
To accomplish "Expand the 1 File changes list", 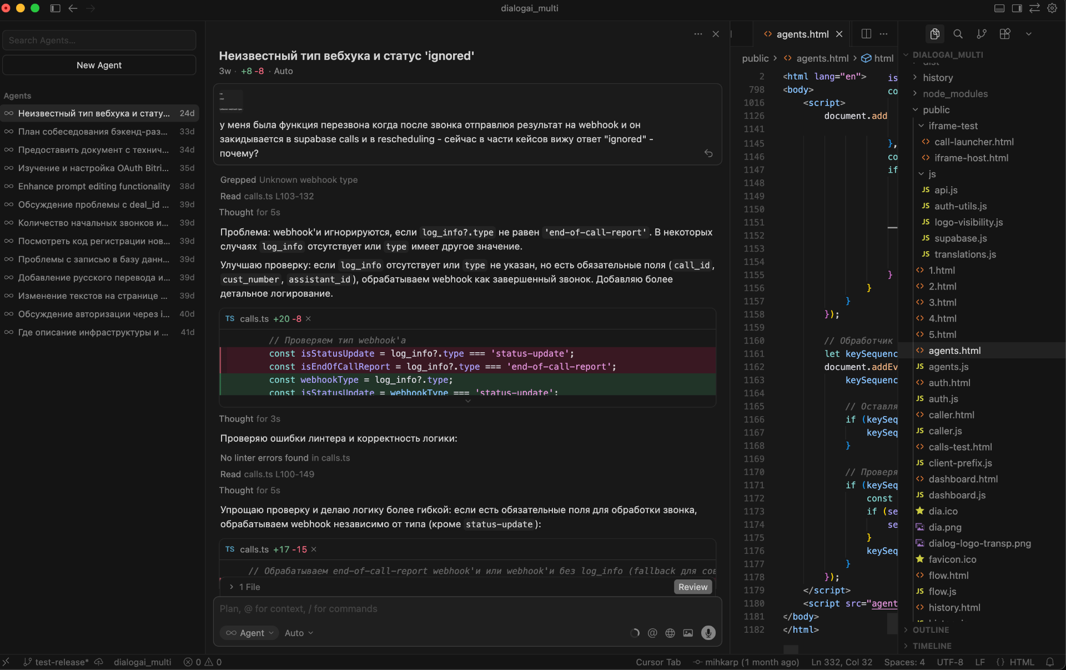I will [x=244, y=587].
